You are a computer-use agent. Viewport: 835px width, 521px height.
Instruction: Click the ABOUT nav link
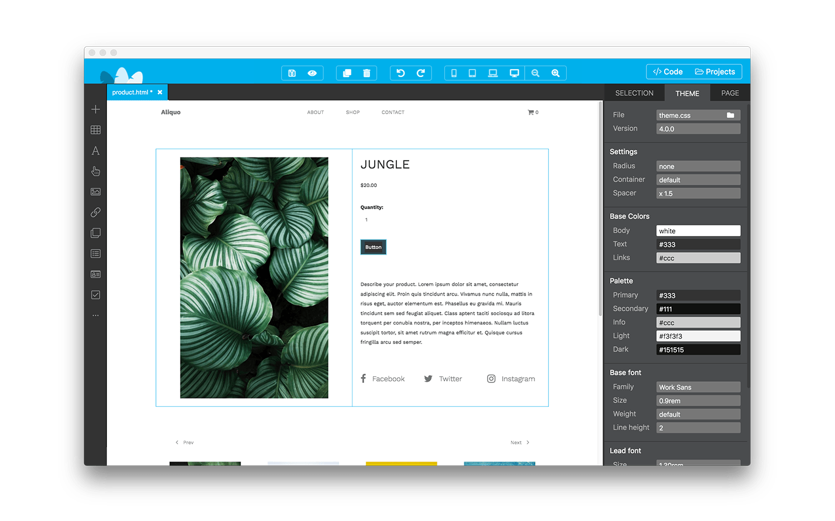coord(315,112)
